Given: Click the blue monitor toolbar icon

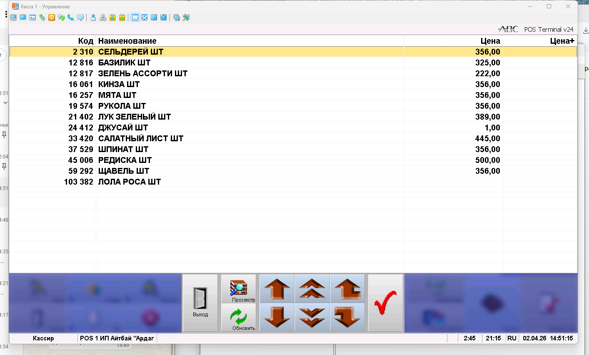Looking at the screenshot, I should pos(23,17).
